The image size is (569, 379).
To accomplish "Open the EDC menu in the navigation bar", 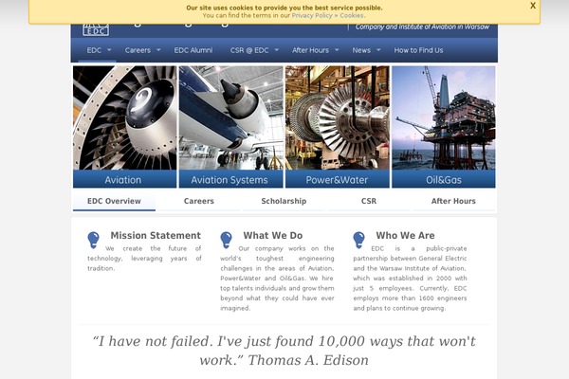I will [94, 50].
